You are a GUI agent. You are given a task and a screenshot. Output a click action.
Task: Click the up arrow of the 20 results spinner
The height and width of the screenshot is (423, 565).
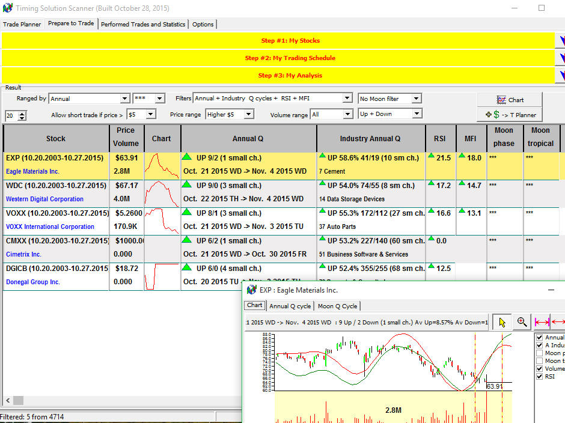pos(22,113)
